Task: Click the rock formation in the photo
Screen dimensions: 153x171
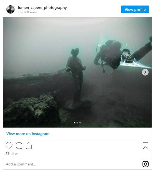Action: point(31,110)
